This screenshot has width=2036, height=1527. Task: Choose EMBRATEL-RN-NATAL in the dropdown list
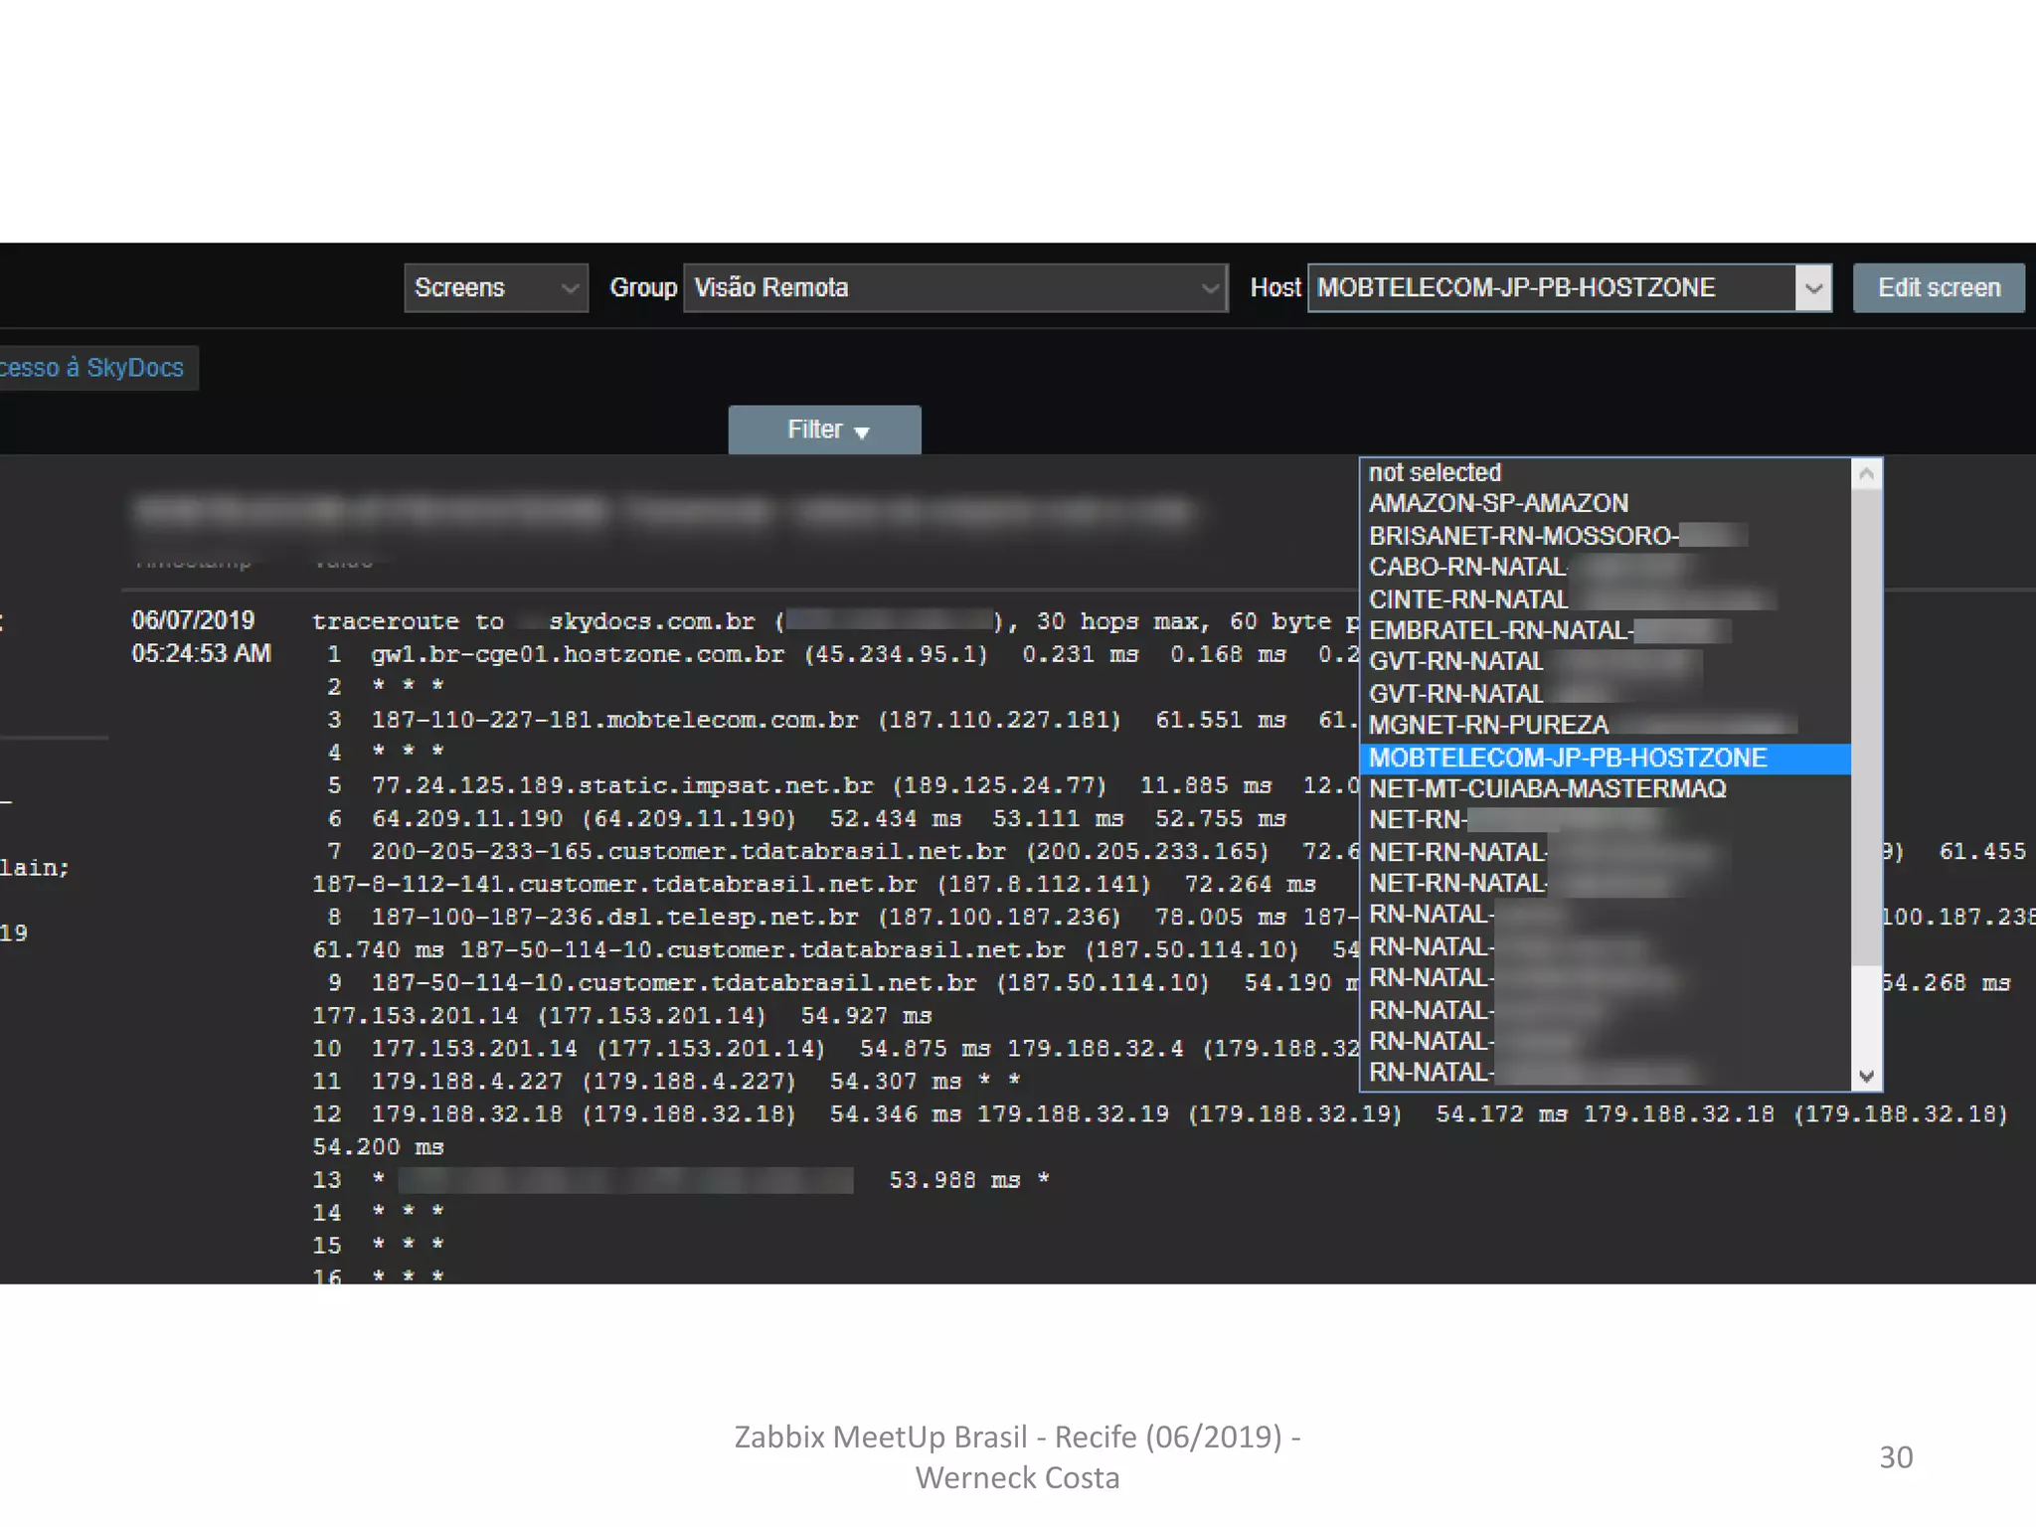(1499, 630)
